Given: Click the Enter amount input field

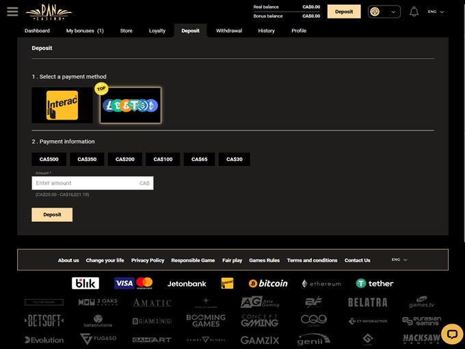Looking at the screenshot, I should click(x=85, y=183).
